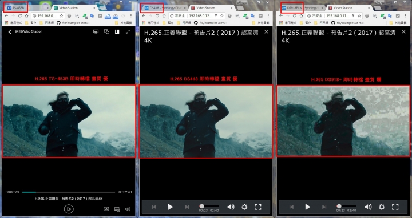412x218 pixels.
Task: Click Google Translate extension in DS418 window
Action: (x=252, y=16)
